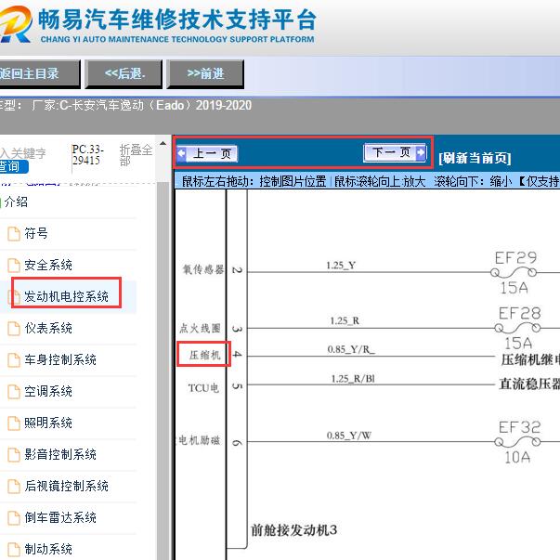Click the document icon beside 空调系统
Screen dimensions: 560x560
(x=14, y=392)
